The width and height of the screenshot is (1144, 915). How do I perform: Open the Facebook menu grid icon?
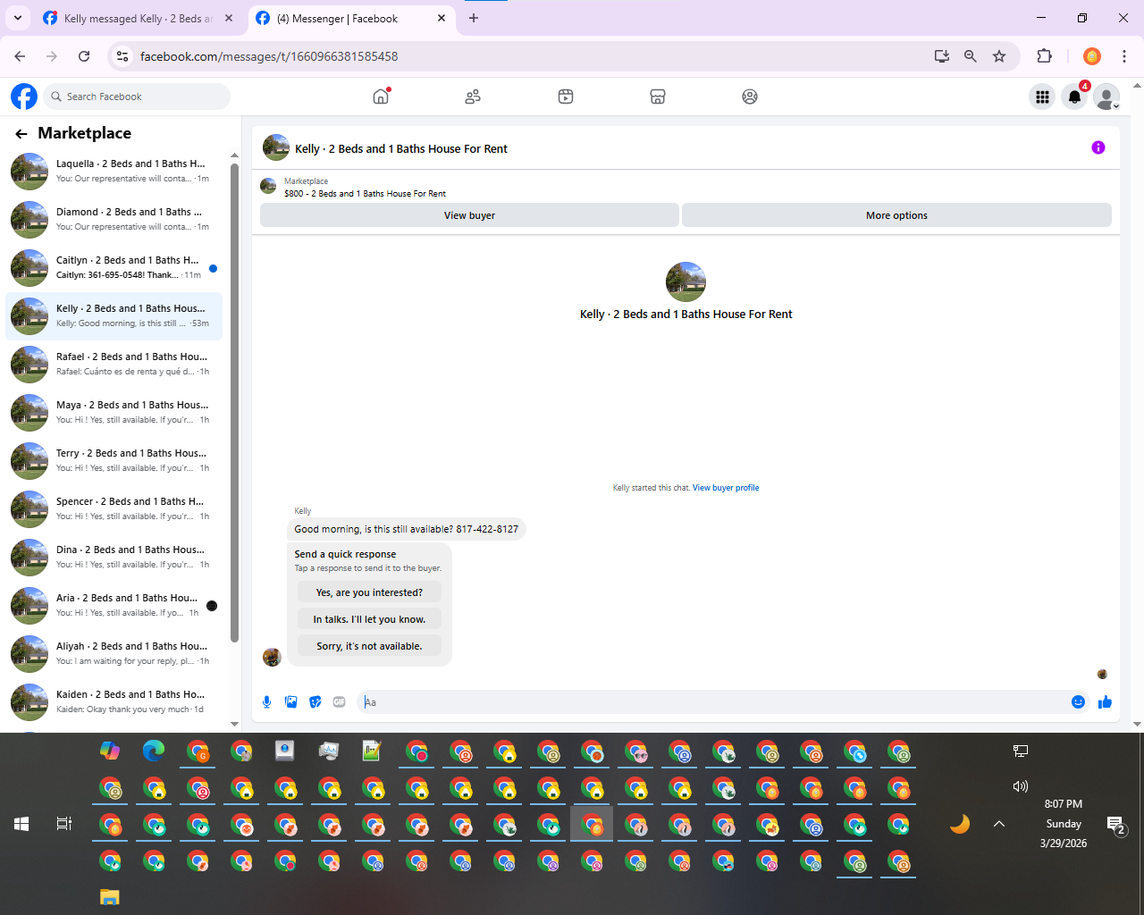pos(1042,97)
